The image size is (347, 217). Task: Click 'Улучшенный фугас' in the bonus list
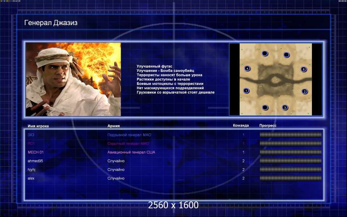[x=154, y=66]
